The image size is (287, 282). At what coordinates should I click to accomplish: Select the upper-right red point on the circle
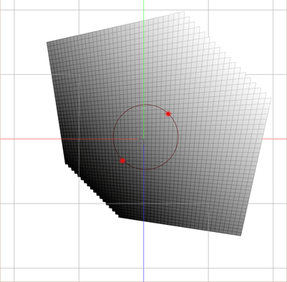point(168,114)
